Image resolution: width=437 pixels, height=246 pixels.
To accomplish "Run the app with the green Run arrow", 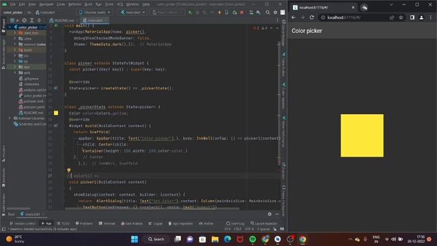I will pos(191,12).
